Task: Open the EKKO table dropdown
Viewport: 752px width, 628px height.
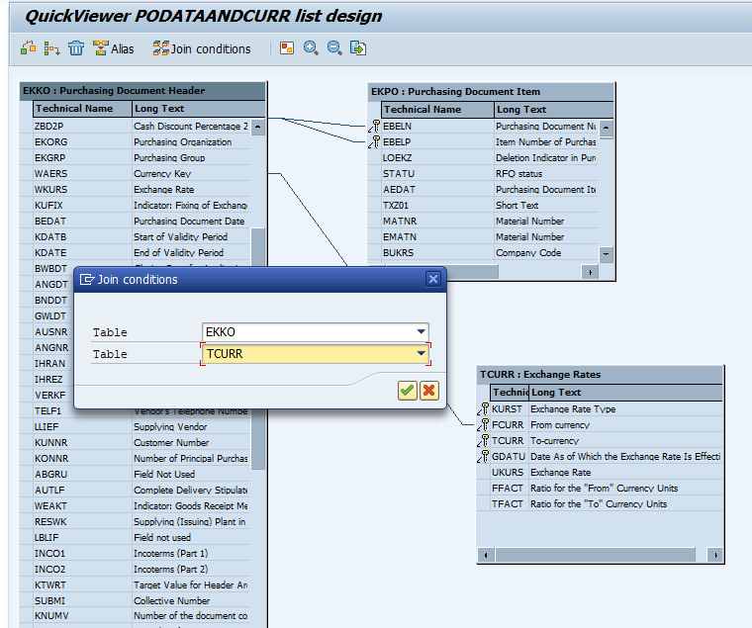Action: [x=422, y=331]
